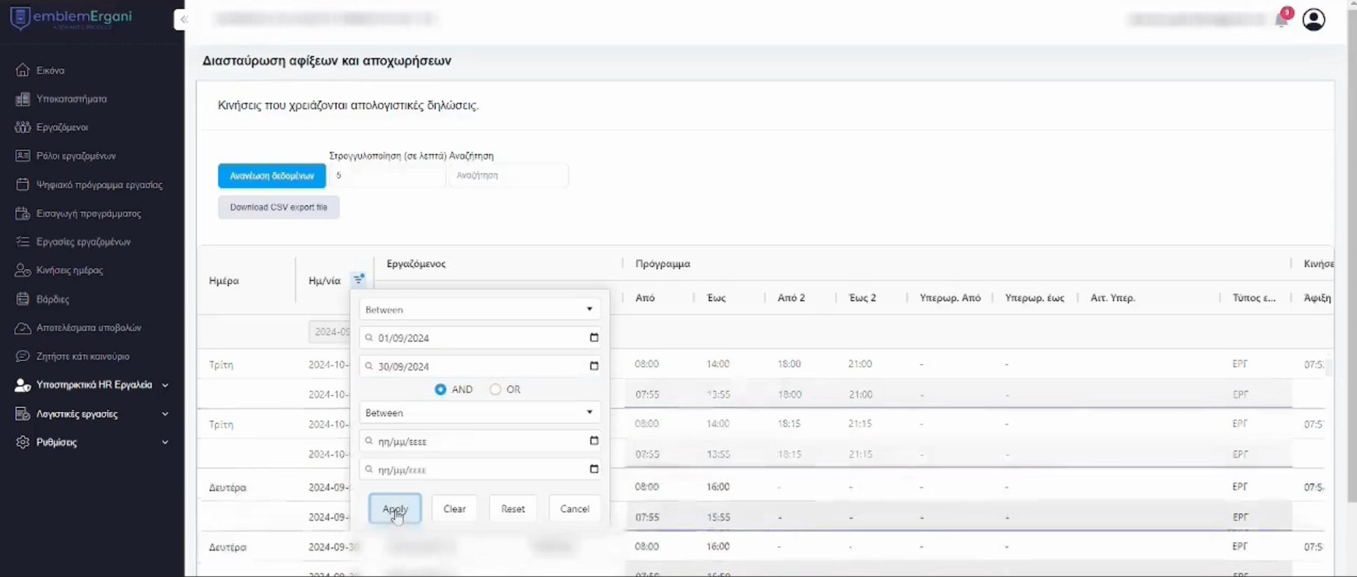Open calendar picker of last date field
This screenshot has height=577, width=1357.
[594, 469]
